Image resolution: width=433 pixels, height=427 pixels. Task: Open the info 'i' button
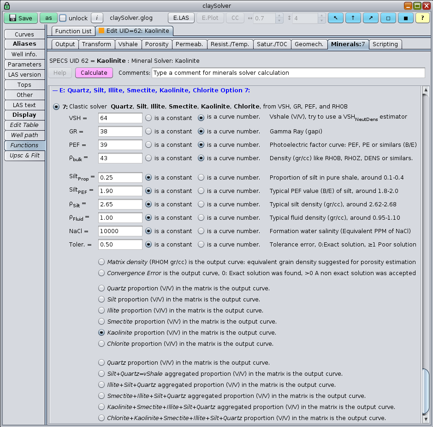[97, 18]
